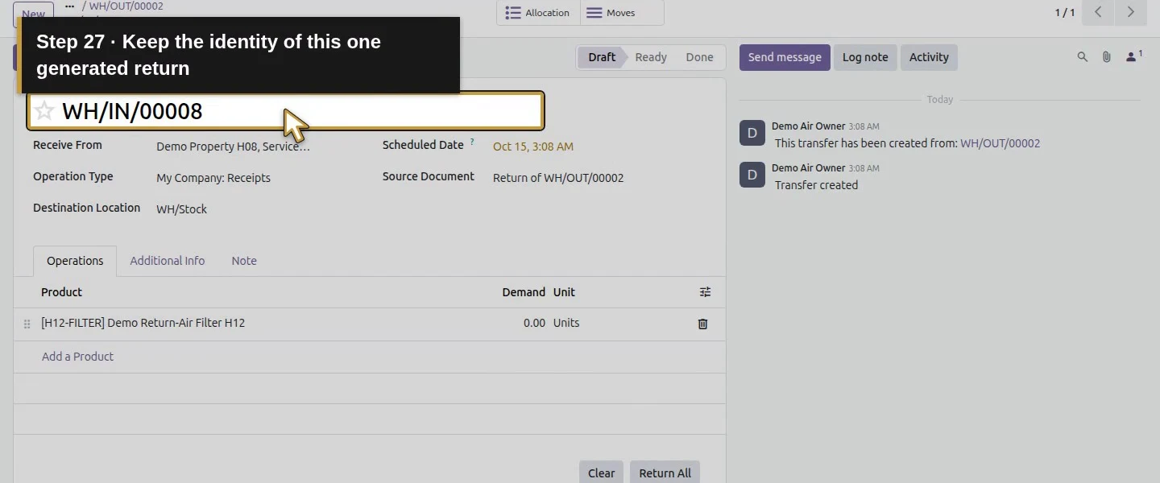This screenshot has width=1160, height=483.
Task: Select Done status stage
Action: coord(699,57)
